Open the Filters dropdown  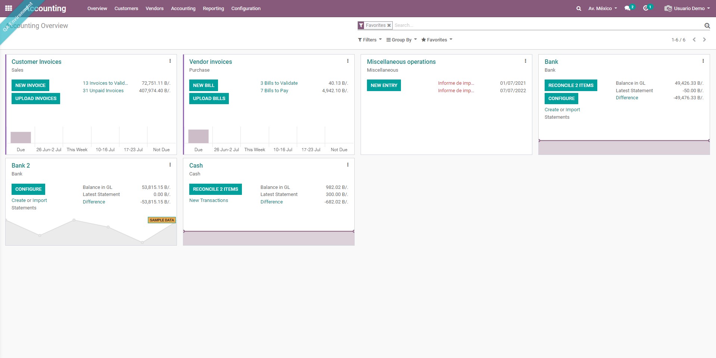(x=369, y=40)
